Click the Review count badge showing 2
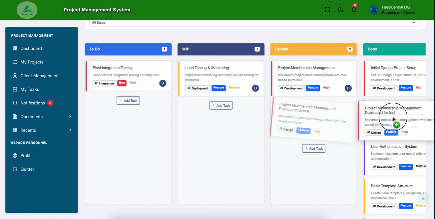 [350, 49]
